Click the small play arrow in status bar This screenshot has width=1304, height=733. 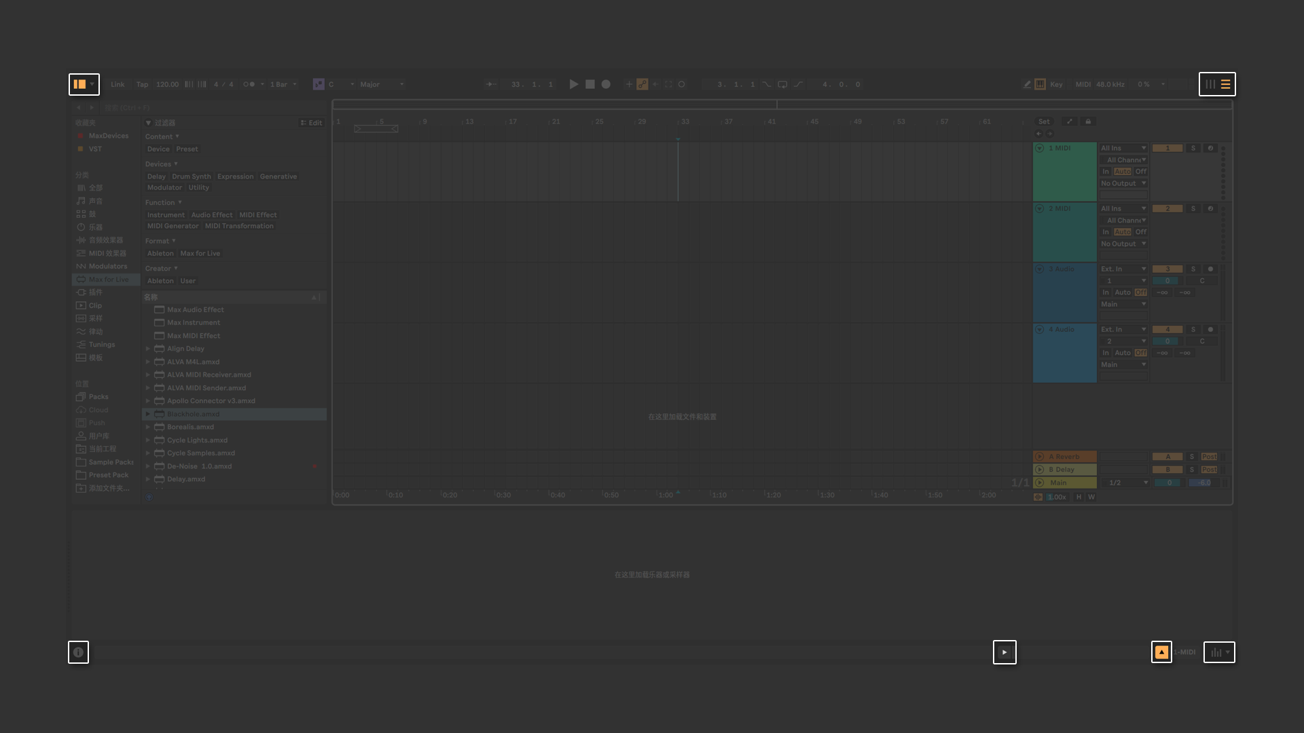1004,652
